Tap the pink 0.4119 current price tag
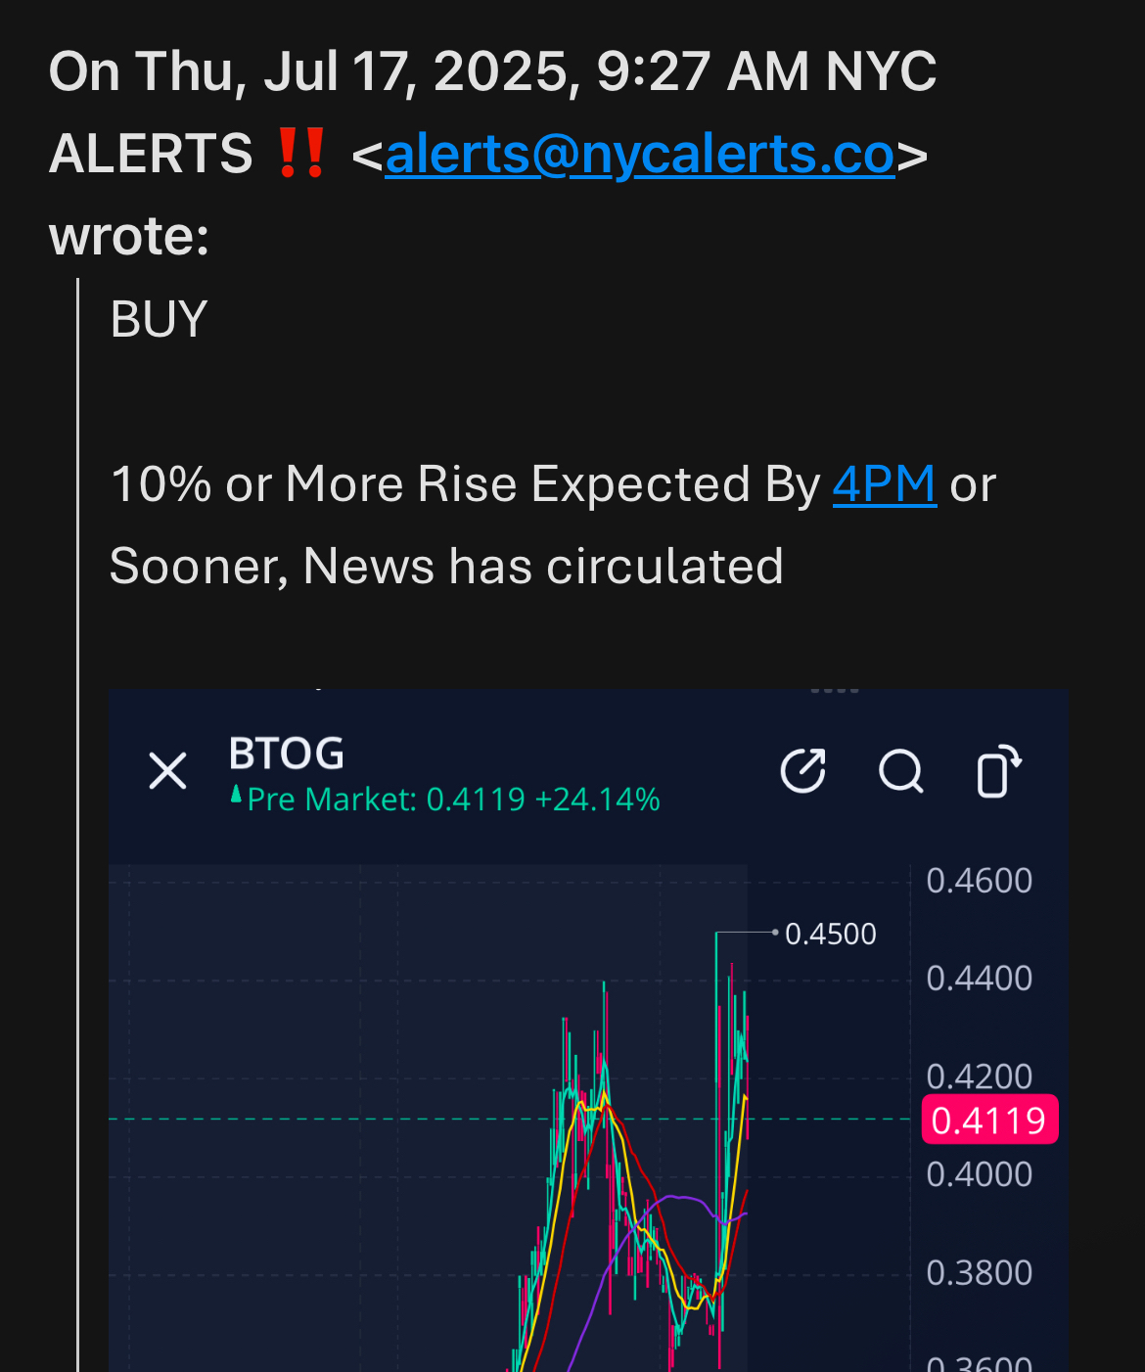This screenshot has width=1145, height=1372. (x=989, y=1120)
